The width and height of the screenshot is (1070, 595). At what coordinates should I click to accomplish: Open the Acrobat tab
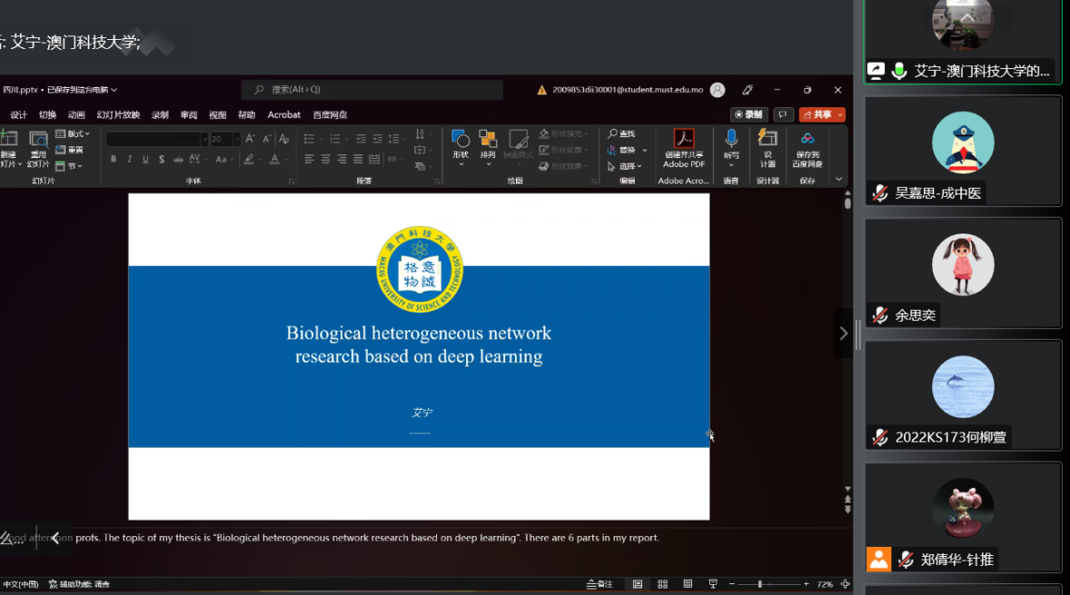[x=284, y=114]
